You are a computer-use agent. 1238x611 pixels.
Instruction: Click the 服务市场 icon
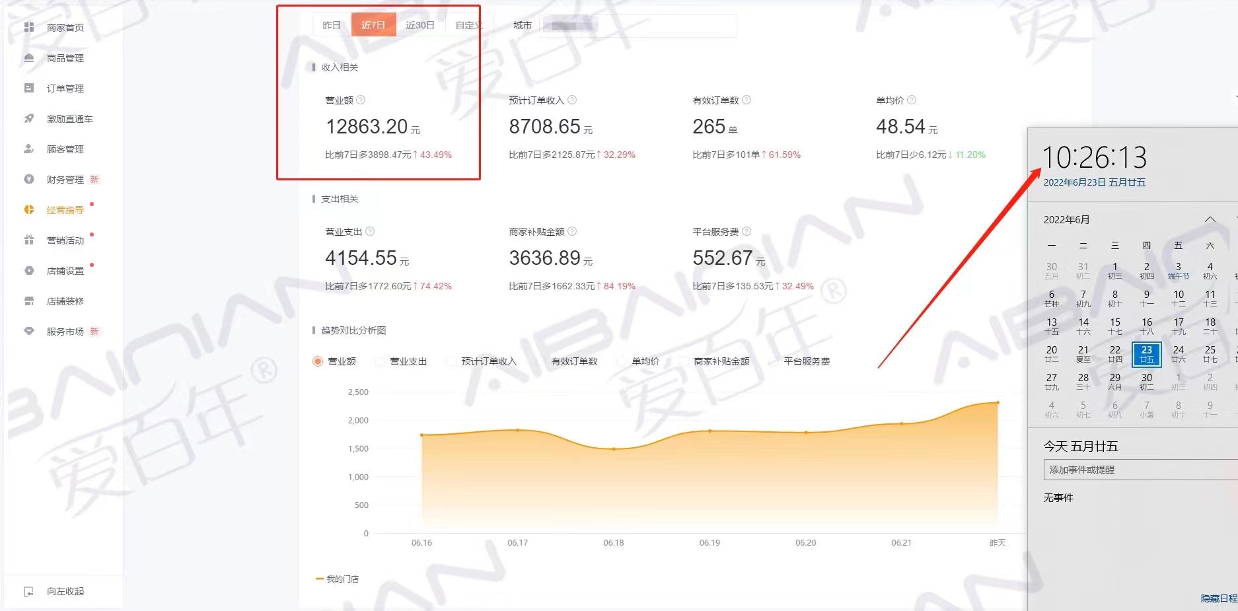[x=29, y=331]
